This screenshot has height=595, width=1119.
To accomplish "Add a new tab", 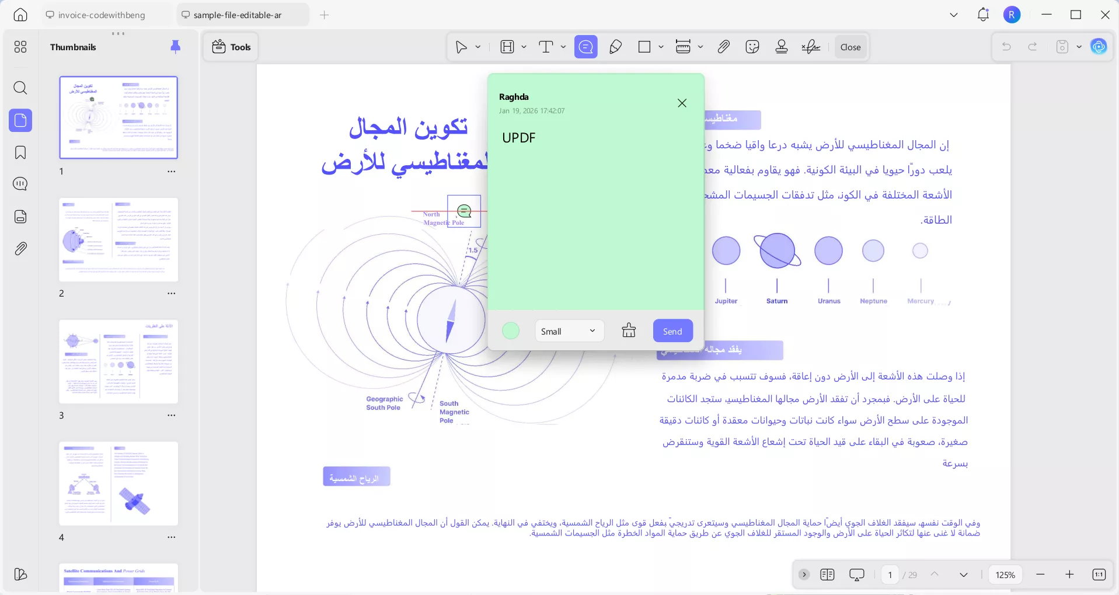I will (325, 15).
